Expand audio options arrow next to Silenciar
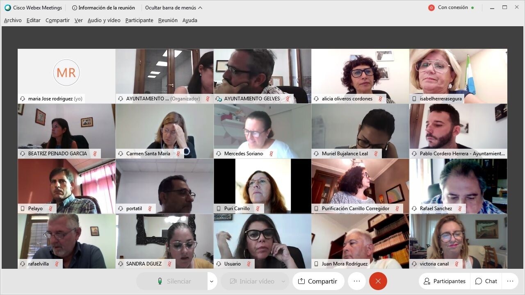 pos(212,281)
